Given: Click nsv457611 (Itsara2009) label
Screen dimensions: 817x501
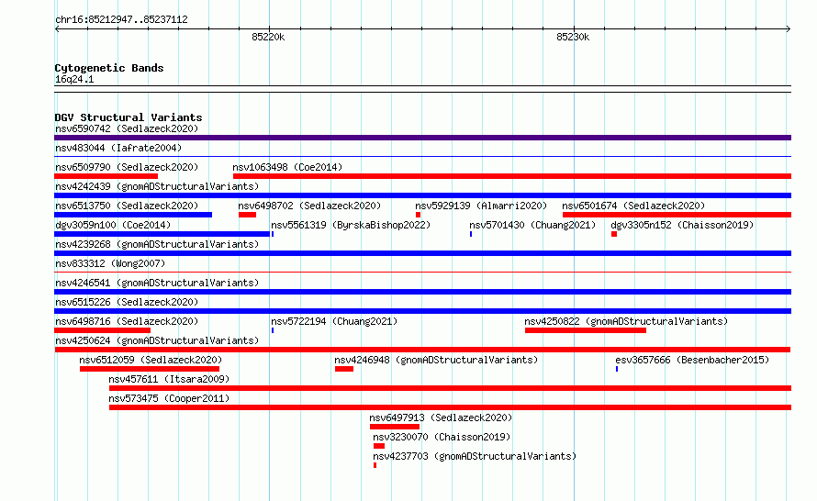Looking at the screenshot, I should tap(169, 379).
